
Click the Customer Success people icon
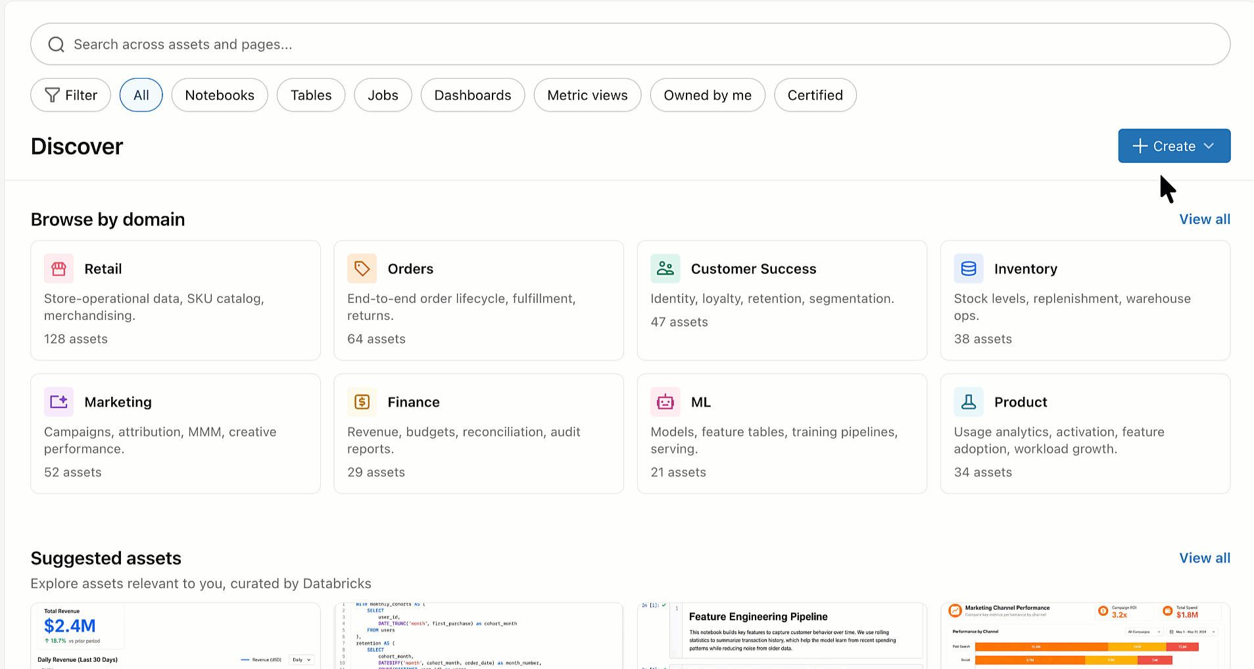point(665,269)
